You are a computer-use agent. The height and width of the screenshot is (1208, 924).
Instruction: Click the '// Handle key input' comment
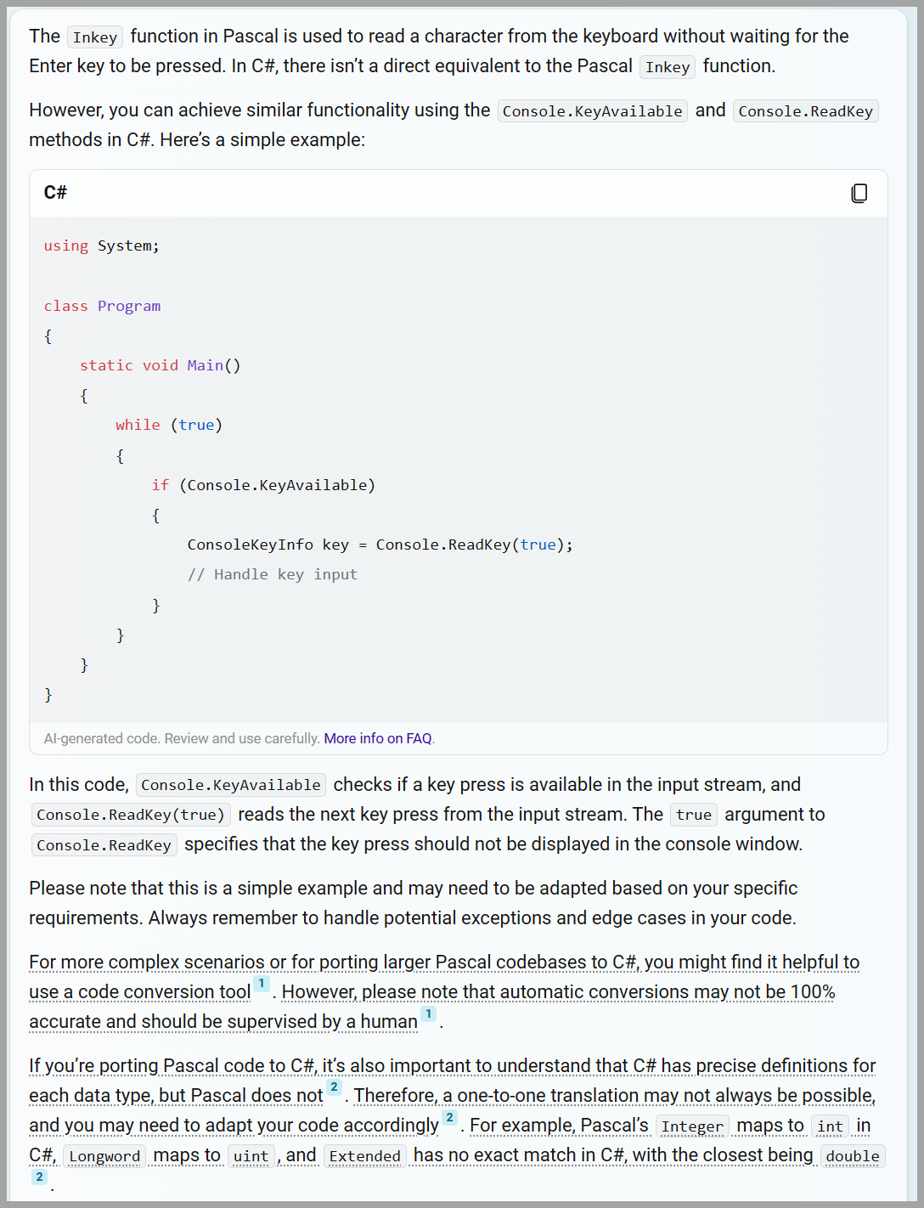pos(272,575)
